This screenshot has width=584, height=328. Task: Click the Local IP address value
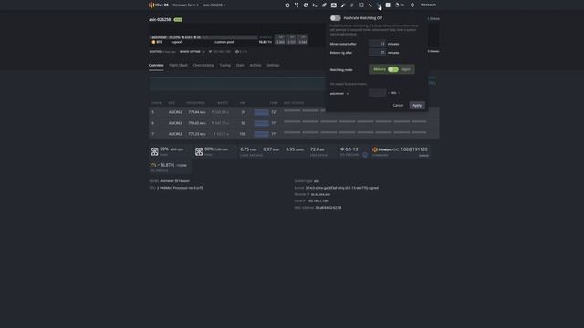pos(318,200)
